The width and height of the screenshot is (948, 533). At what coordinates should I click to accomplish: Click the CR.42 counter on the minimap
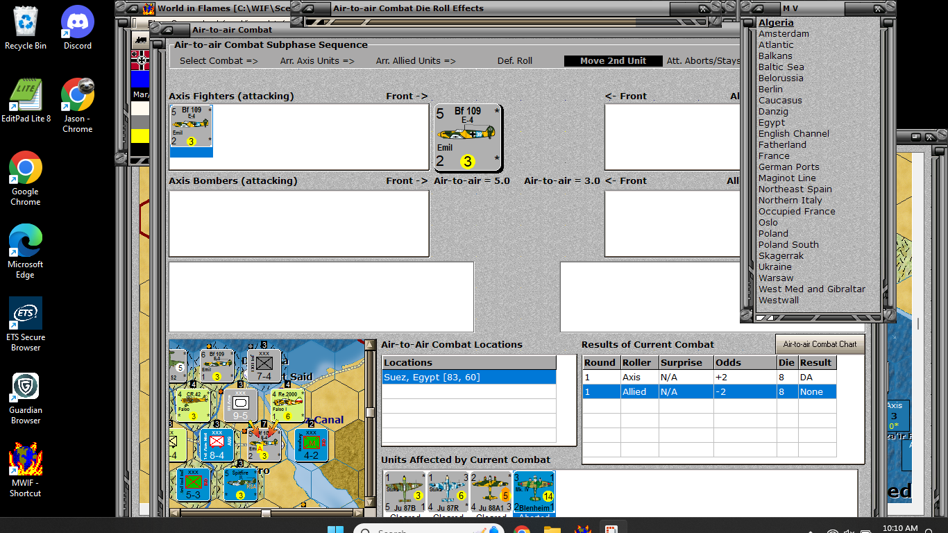point(192,405)
